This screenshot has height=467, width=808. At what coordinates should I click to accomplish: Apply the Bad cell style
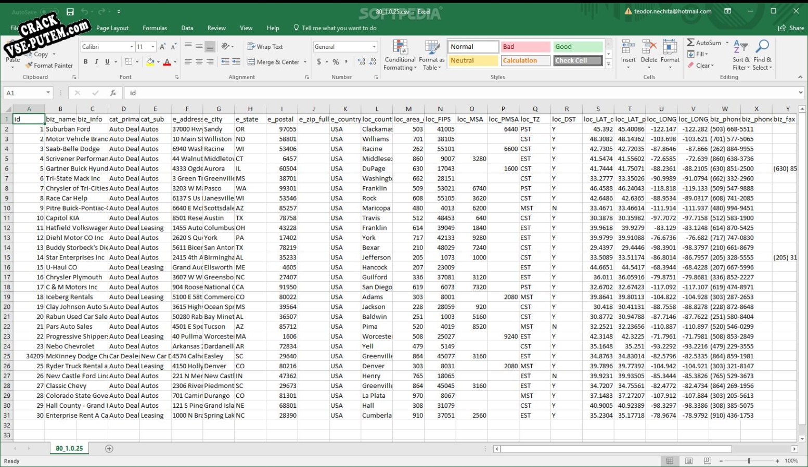click(525, 47)
